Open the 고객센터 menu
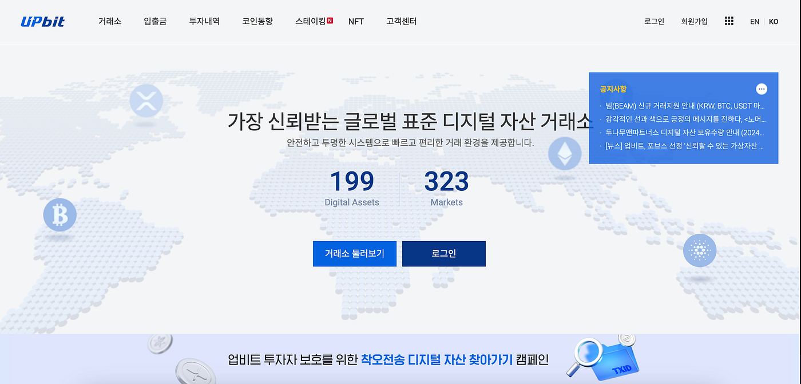This screenshot has height=384, width=801. click(x=402, y=21)
